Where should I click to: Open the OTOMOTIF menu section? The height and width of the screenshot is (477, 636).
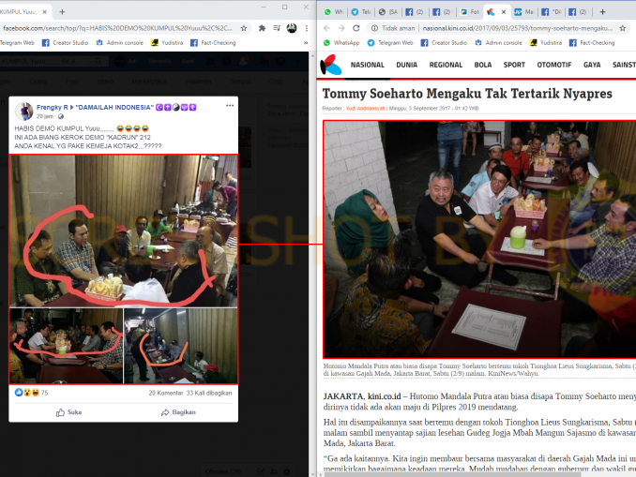(554, 65)
